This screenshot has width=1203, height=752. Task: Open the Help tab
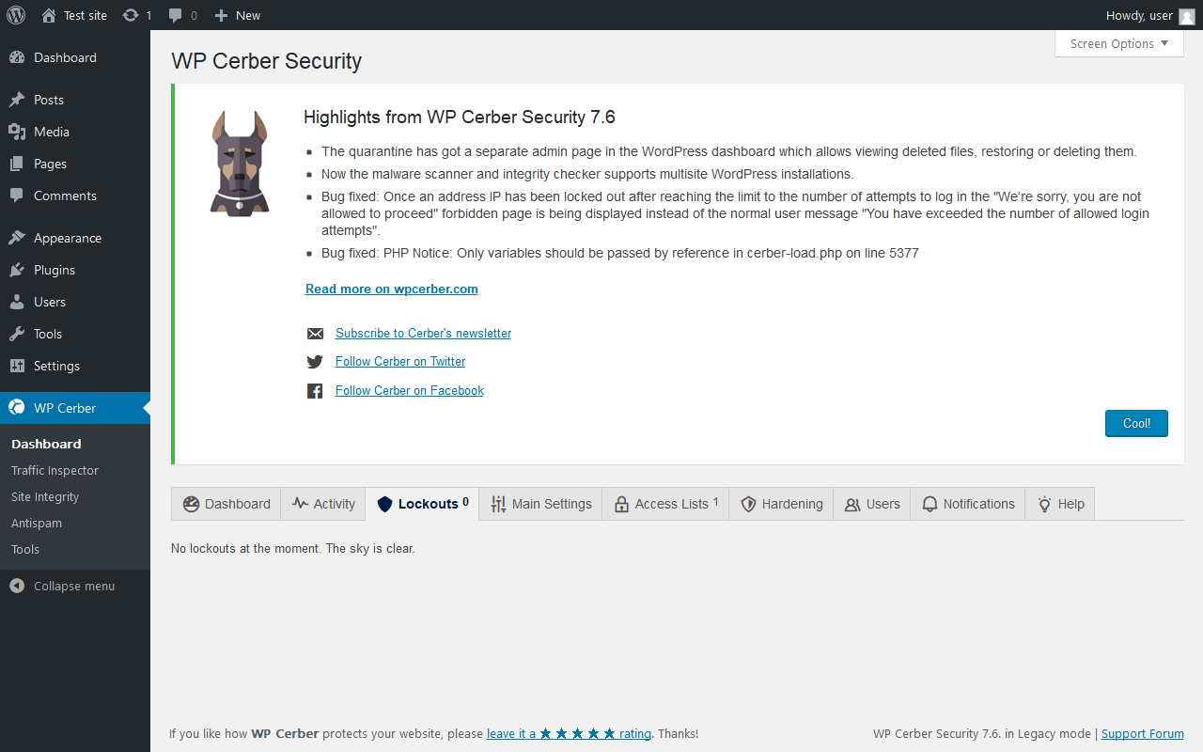click(1060, 504)
